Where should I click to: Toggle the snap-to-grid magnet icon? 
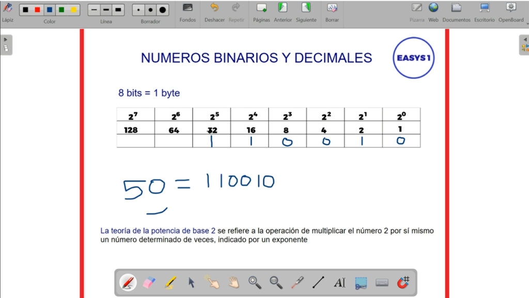(403, 283)
